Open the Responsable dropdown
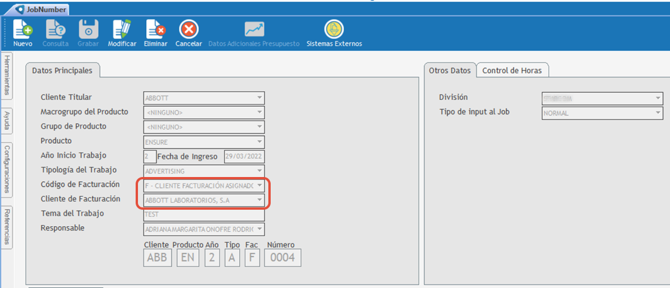670x288 pixels. [x=204, y=229]
